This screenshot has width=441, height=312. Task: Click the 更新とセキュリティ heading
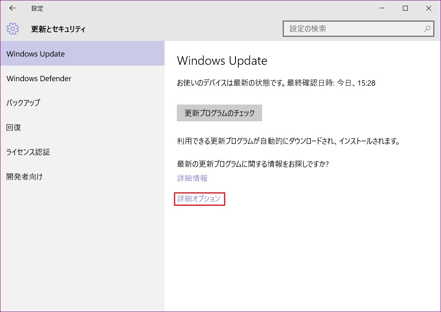tap(58, 29)
